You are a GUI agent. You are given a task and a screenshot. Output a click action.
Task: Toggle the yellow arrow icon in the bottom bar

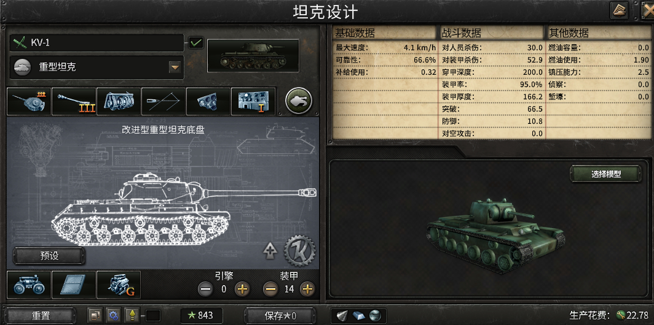pyautogui.click(x=132, y=315)
